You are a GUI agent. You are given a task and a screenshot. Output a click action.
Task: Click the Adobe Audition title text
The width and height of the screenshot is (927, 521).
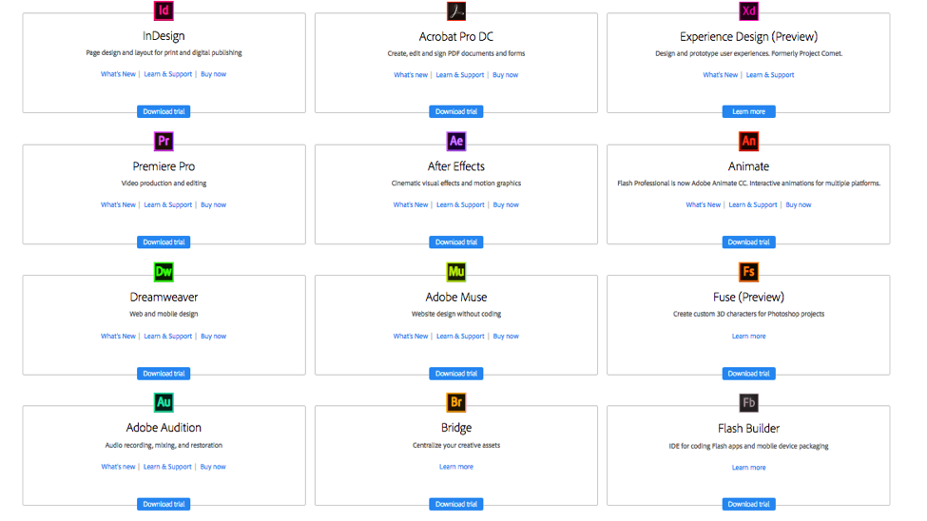(164, 428)
